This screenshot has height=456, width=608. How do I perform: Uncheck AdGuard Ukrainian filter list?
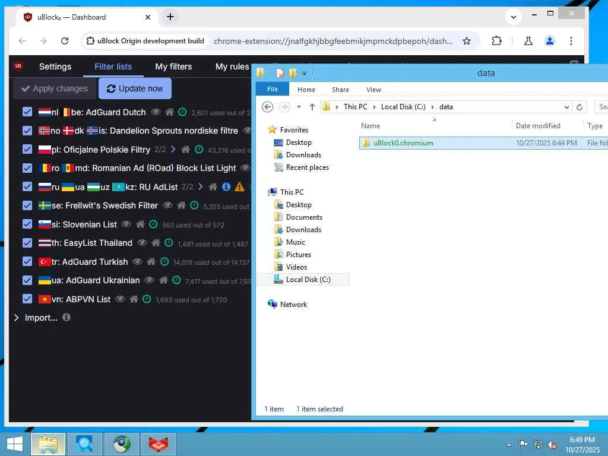(x=27, y=280)
